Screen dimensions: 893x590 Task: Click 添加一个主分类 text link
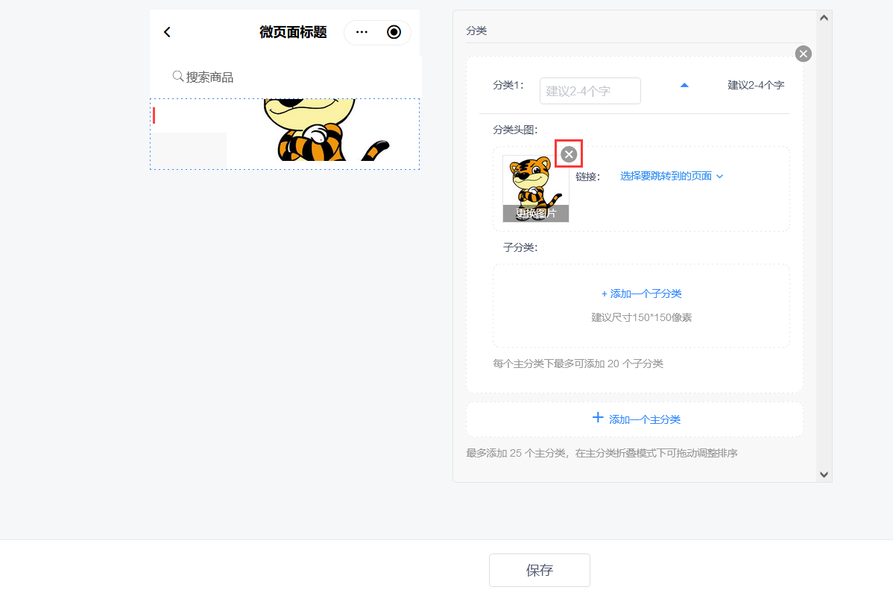point(645,420)
